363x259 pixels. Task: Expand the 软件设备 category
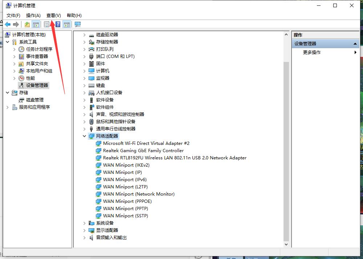pos(84,100)
